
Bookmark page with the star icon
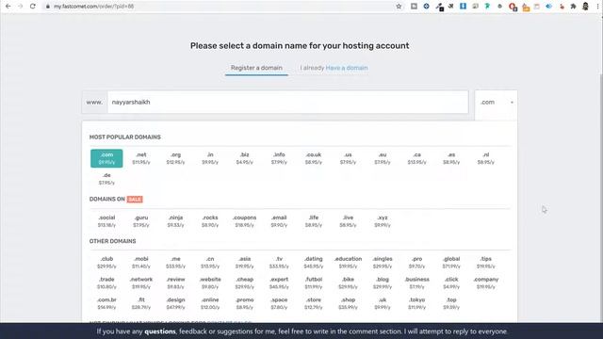pyautogui.click(x=399, y=7)
